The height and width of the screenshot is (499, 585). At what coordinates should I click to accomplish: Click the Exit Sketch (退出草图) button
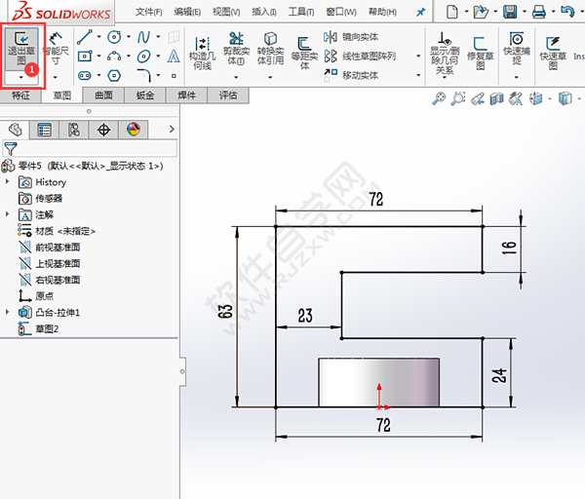click(x=21, y=50)
